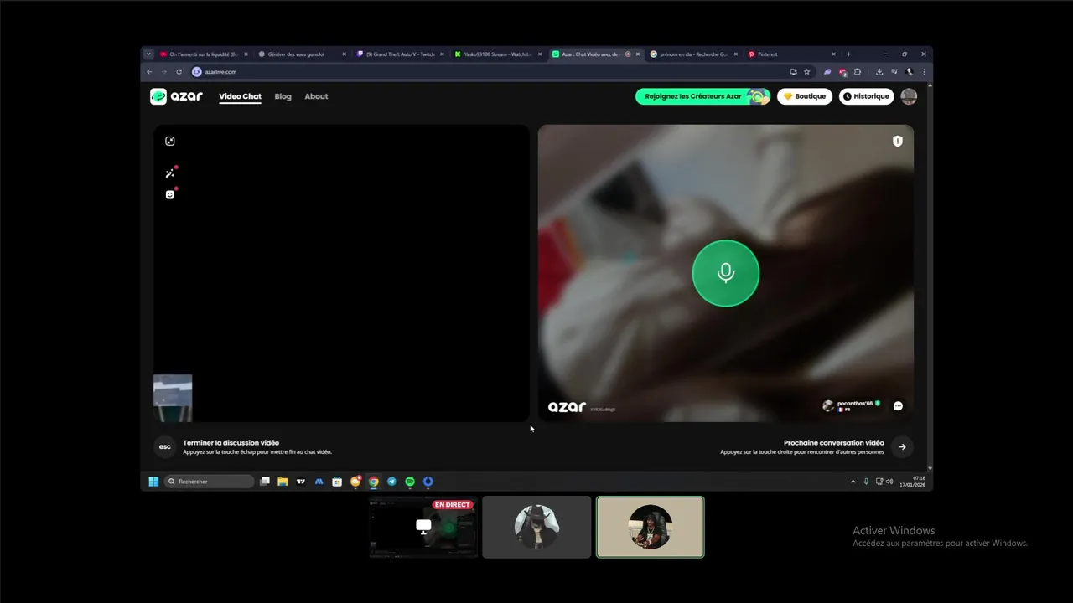The height and width of the screenshot is (603, 1073).
Task: Click the green microphone button
Action: tap(726, 273)
